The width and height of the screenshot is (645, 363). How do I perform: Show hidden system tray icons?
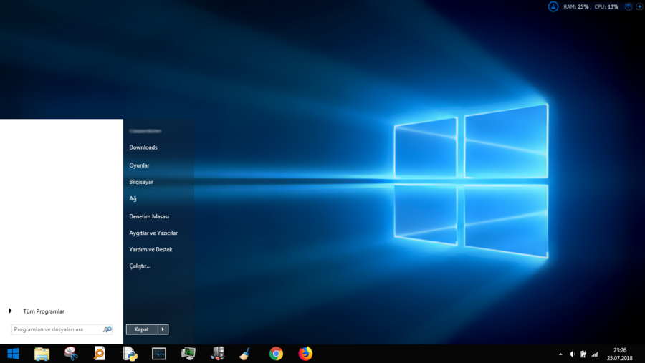(x=560, y=354)
